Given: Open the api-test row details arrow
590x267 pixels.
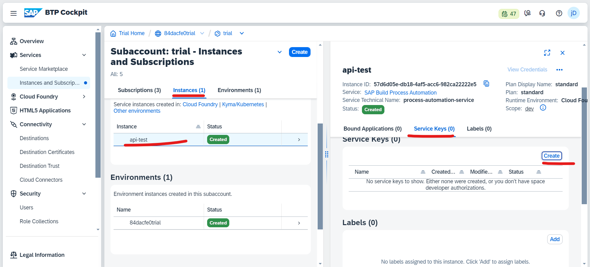Looking at the screenshot, I should click(299, 140).
